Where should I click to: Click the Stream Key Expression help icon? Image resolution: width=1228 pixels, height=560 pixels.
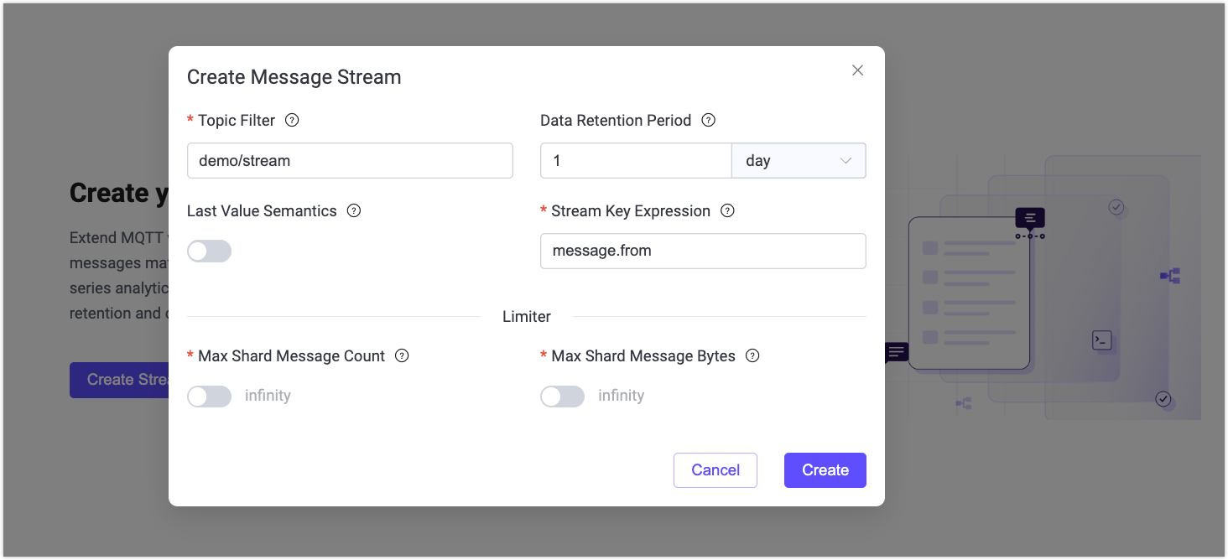click(727, 210)
